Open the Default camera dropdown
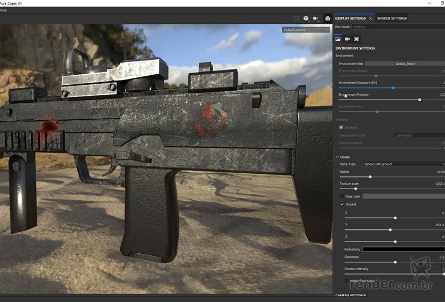The image size is (445, 302). point(306,30)
